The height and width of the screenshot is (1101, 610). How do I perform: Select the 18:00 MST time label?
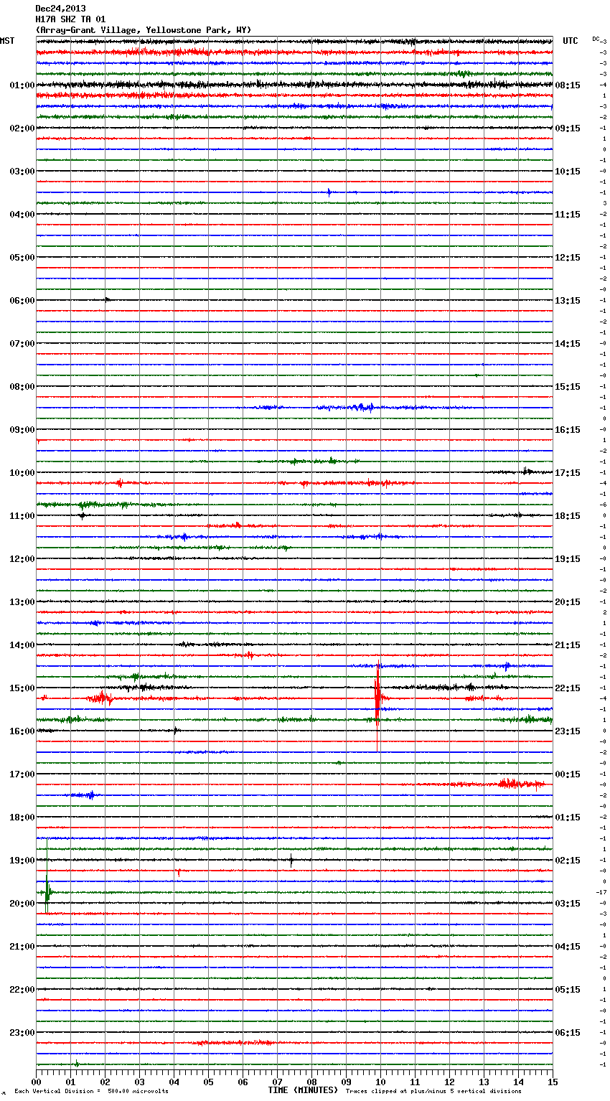(x=22, y=817)
